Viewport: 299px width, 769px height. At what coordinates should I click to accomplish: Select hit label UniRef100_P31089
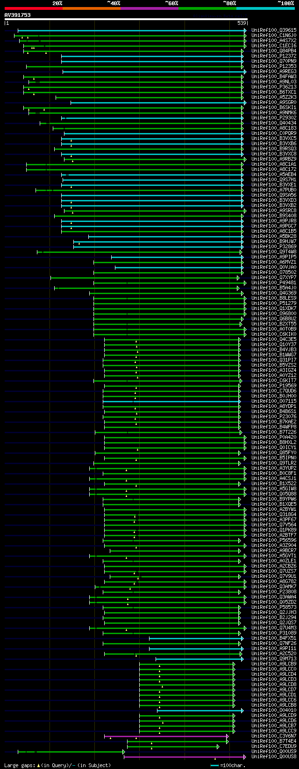pos(274,633)
